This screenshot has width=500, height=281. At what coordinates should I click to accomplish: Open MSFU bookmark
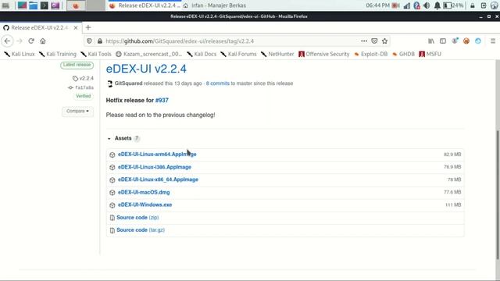pyautogui.click(x=430, y=54)
